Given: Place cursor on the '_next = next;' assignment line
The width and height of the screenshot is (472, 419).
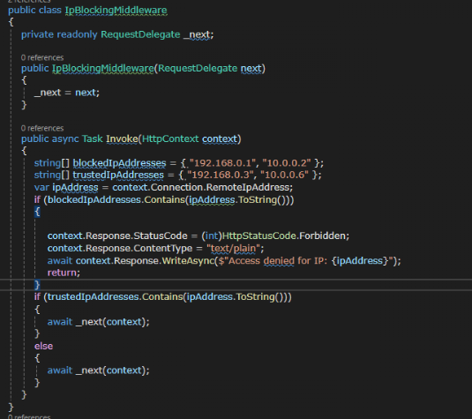Looking at the screenshot, I should click(x=67, y=93).
